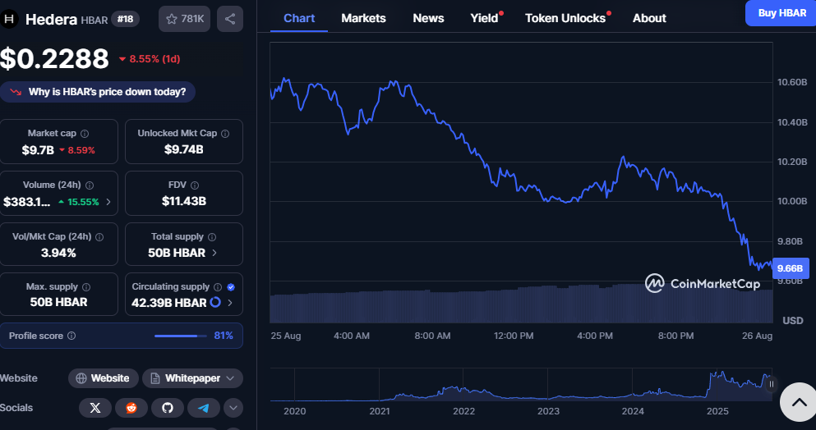This screenshot has width=816, height=430.
Task: Click the mini history range chart
Action: (521, 385)
